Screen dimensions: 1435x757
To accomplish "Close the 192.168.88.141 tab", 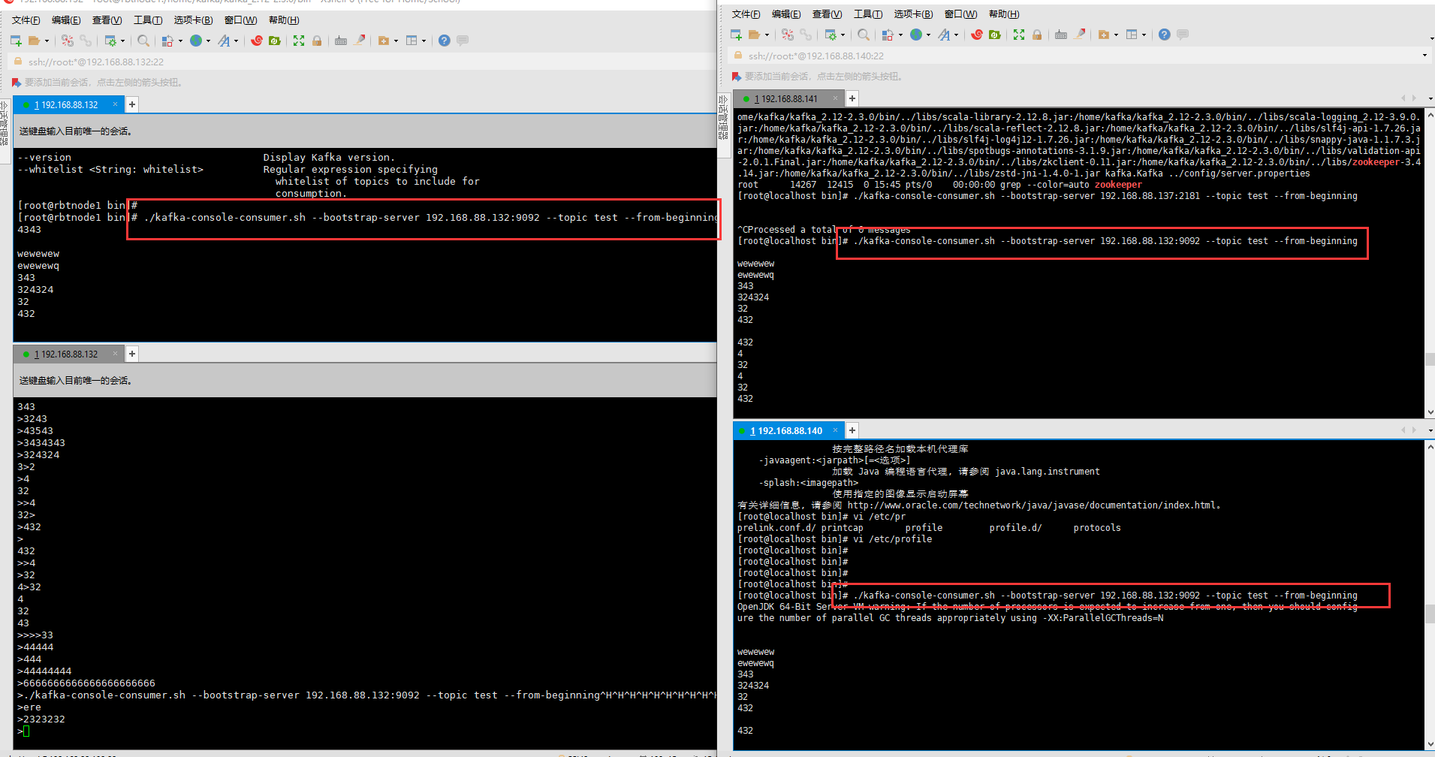I will [x=835, y=98].
